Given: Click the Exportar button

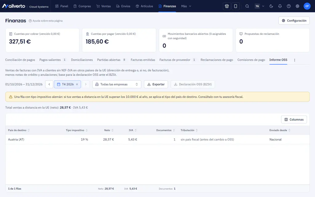Looking at the screenshot, I should tap(156, 84).
